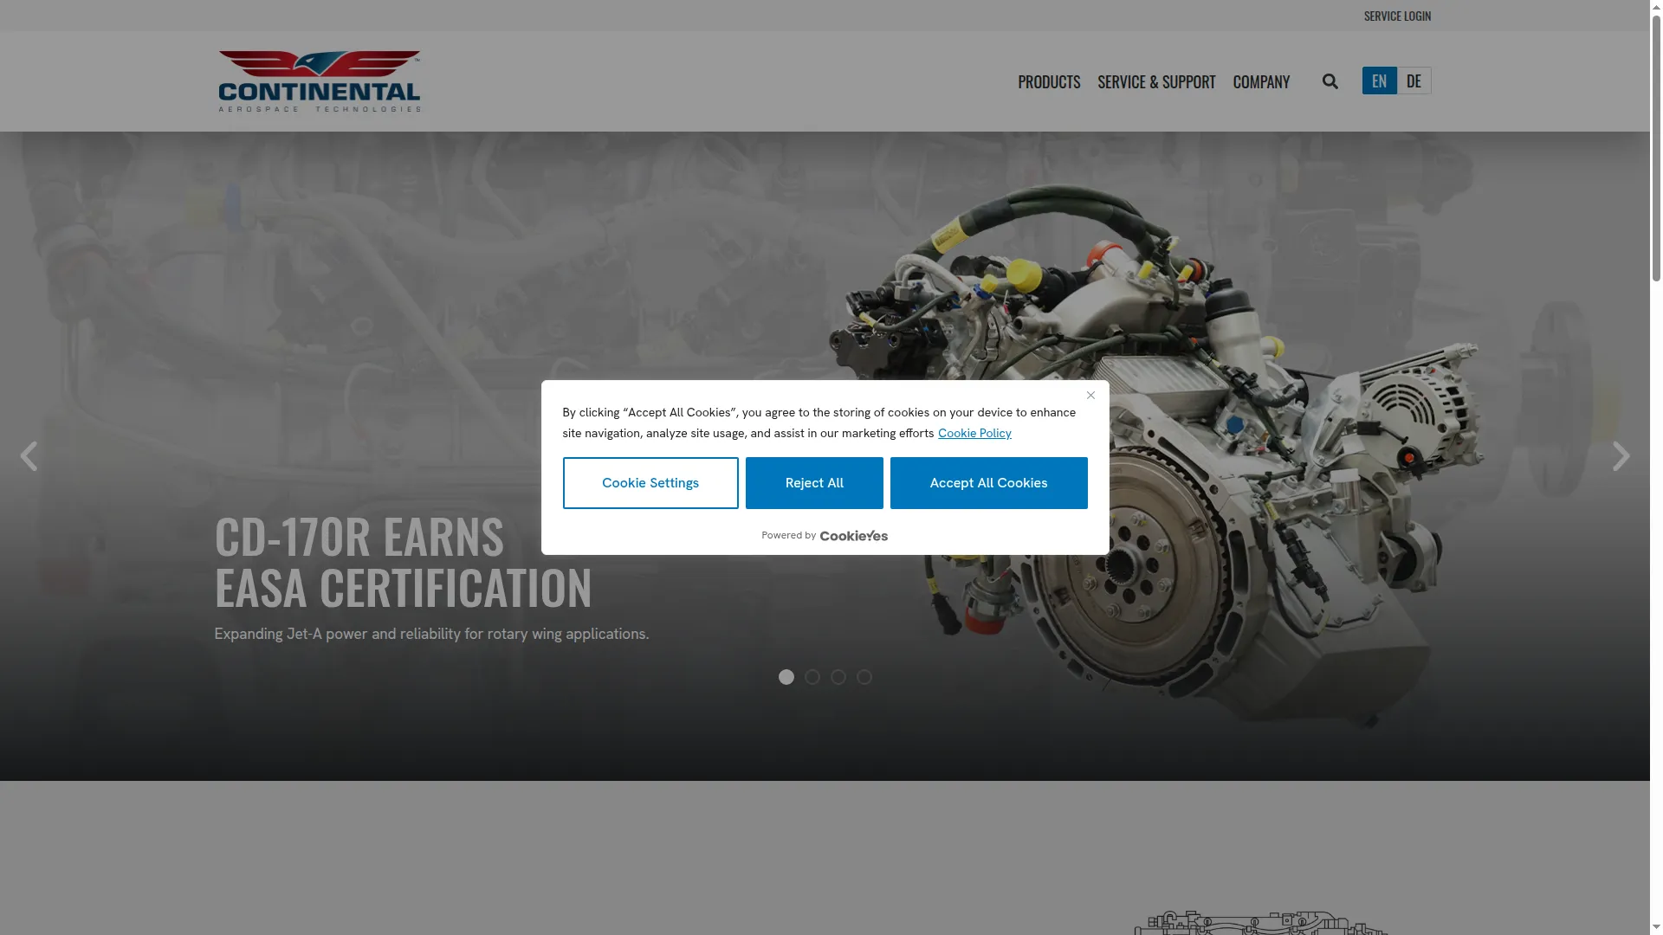Open the Products menu

[1049, 81]
